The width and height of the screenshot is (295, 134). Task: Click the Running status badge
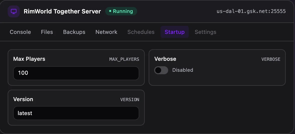tap(121, 11)
